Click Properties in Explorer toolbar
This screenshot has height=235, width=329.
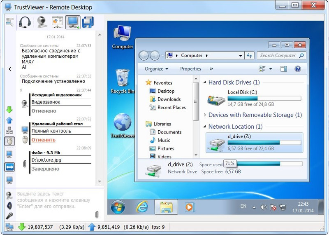tap(190, 69)
